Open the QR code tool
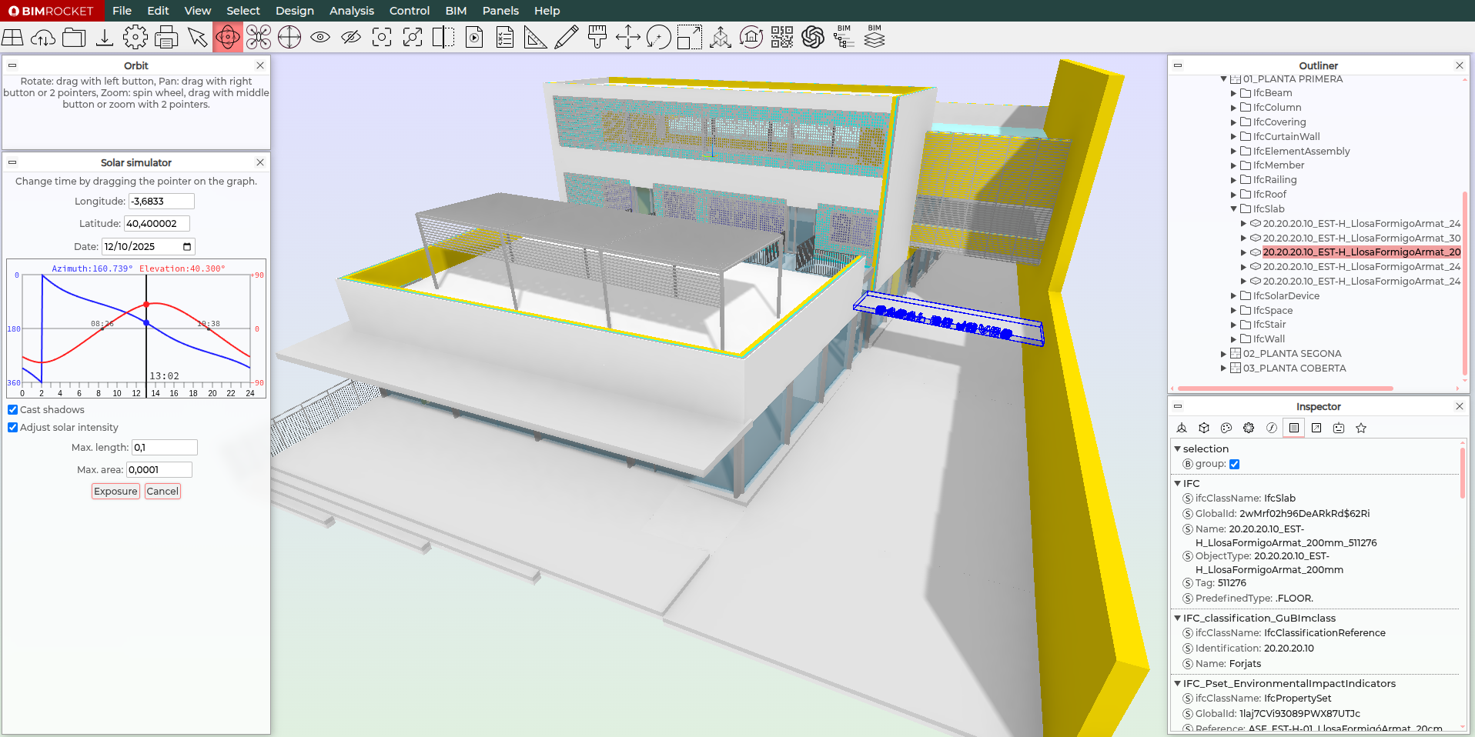 (782, 37)
